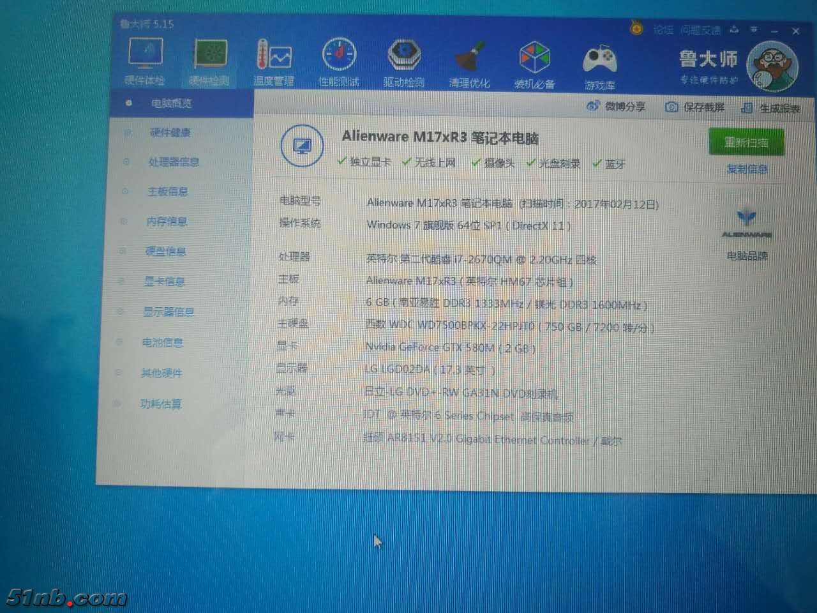Click the IDT 6 Series Chipset sound card value
This screenshot has height=613, width=817.
(468, 416)
